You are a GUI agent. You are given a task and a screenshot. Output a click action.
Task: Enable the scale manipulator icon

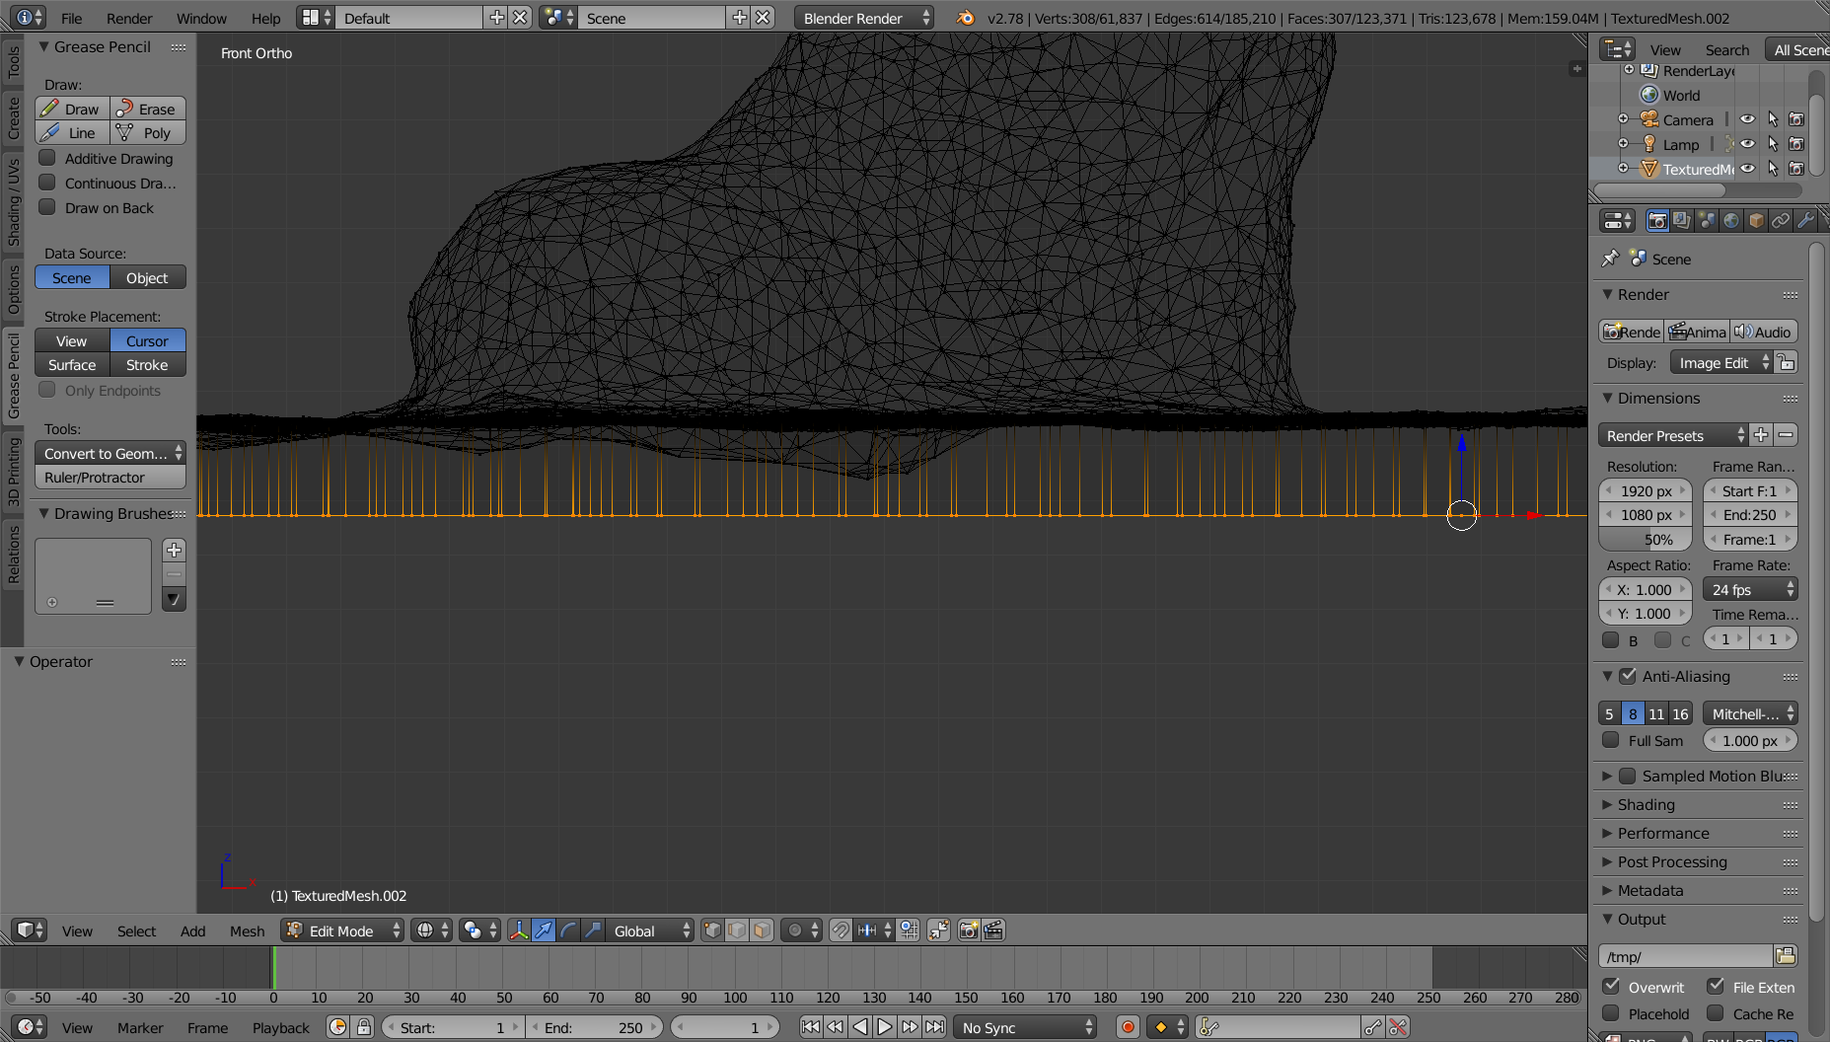coord(593,930)
